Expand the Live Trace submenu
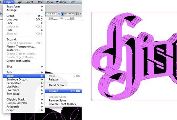This screenshot has height=120, width=177. click(24, 90)
